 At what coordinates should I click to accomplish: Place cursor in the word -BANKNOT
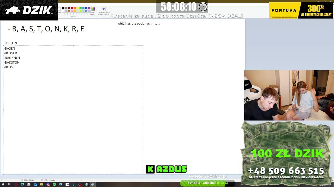click(12, 58)
